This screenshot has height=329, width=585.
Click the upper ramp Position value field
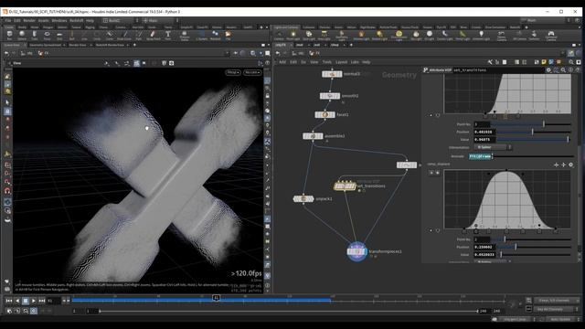[484, 132]
